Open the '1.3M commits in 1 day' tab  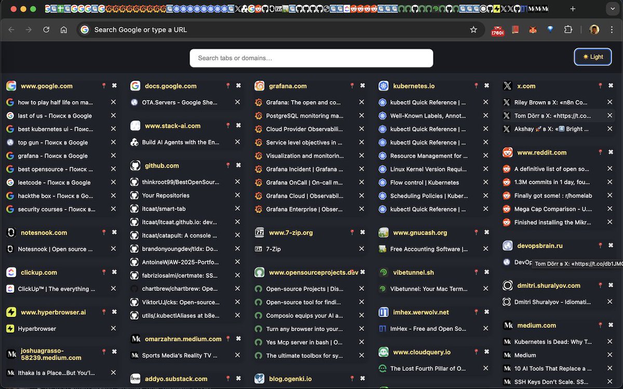click(551, 182)
